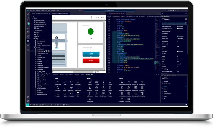
Task: Click the ForeColor white color swatch
Action: pyautogui.click(x=177, y=51)
